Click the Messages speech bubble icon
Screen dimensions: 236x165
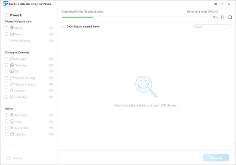[x=12, y=59]
